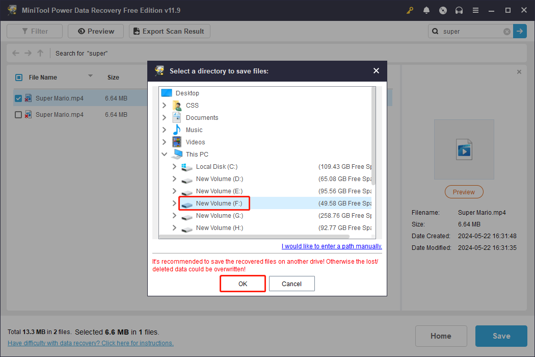
Task: Expand New Volume (E:) node
Action: click(x=174, y=191)
